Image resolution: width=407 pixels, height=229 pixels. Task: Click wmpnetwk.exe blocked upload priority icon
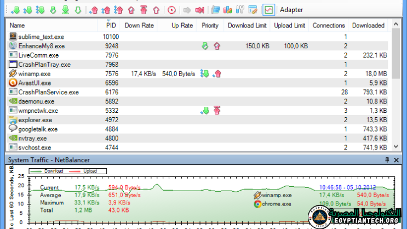coord(217,111)
